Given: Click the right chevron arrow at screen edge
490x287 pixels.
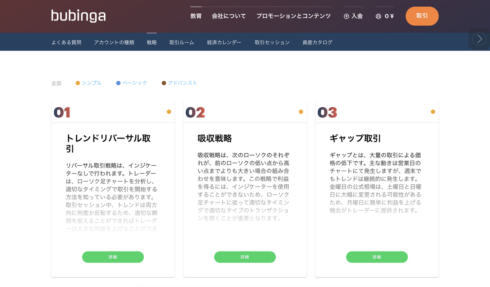Looking at the screenshot, I should pos(479,39).
